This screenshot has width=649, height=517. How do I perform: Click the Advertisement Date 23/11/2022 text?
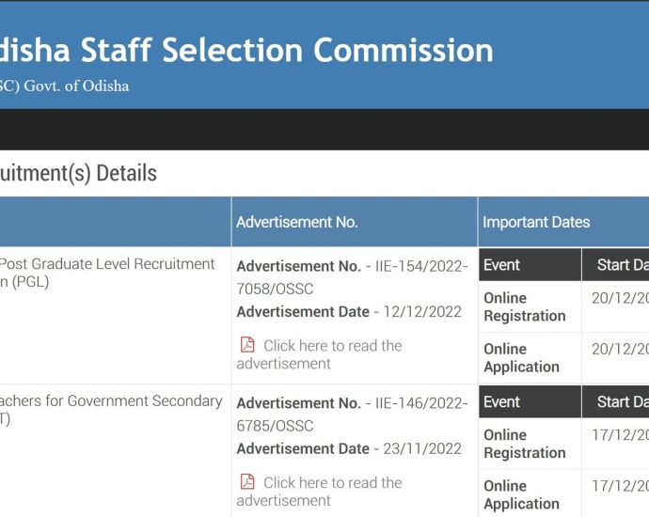coord(349,449)
